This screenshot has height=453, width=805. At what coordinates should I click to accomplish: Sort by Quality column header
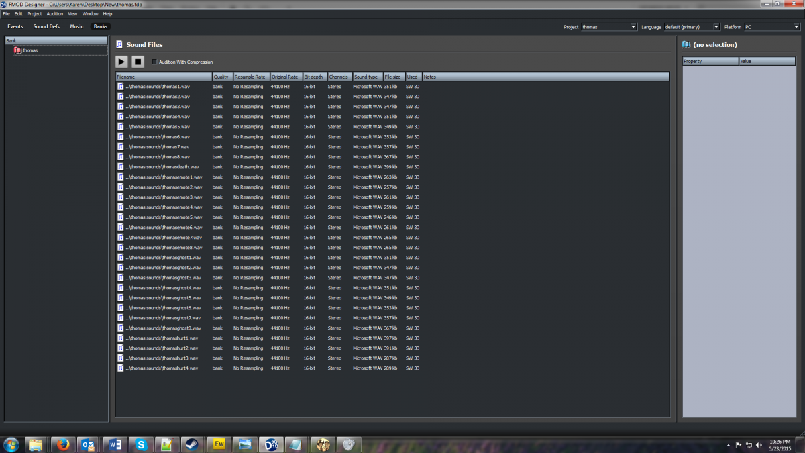point(222,77)
